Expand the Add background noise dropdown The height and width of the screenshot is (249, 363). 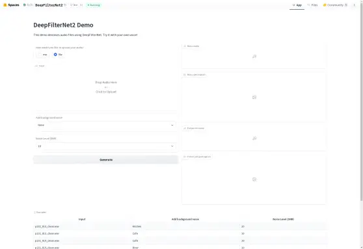click(x=105, y=125)
